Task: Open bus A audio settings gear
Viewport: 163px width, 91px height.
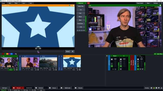Action: pos(121,59)
